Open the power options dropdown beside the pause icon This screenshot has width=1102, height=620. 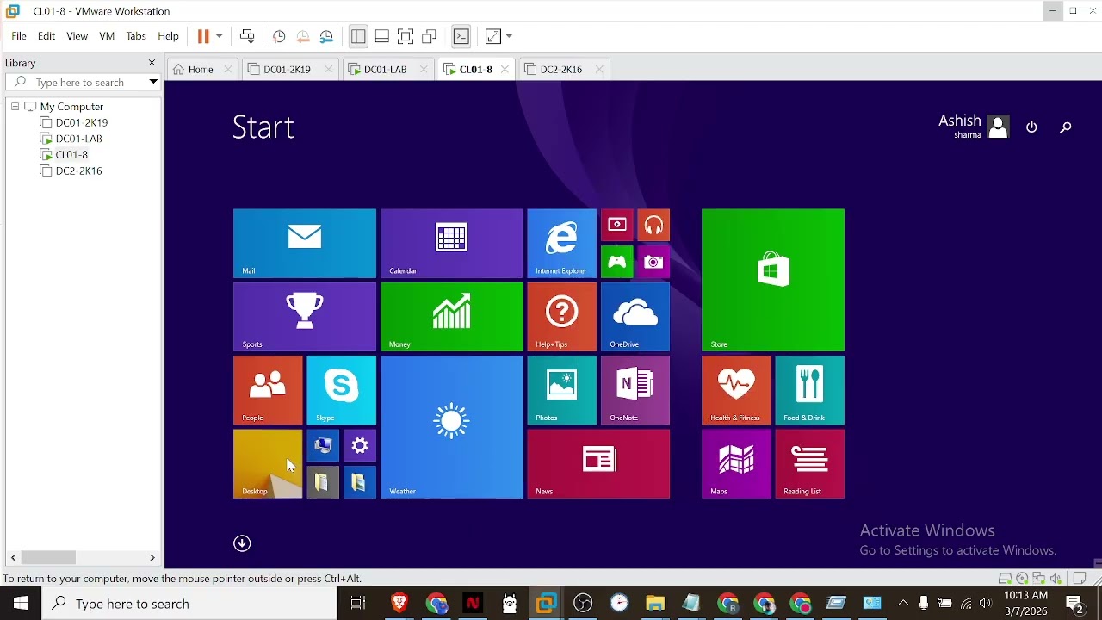pos(220,37)
